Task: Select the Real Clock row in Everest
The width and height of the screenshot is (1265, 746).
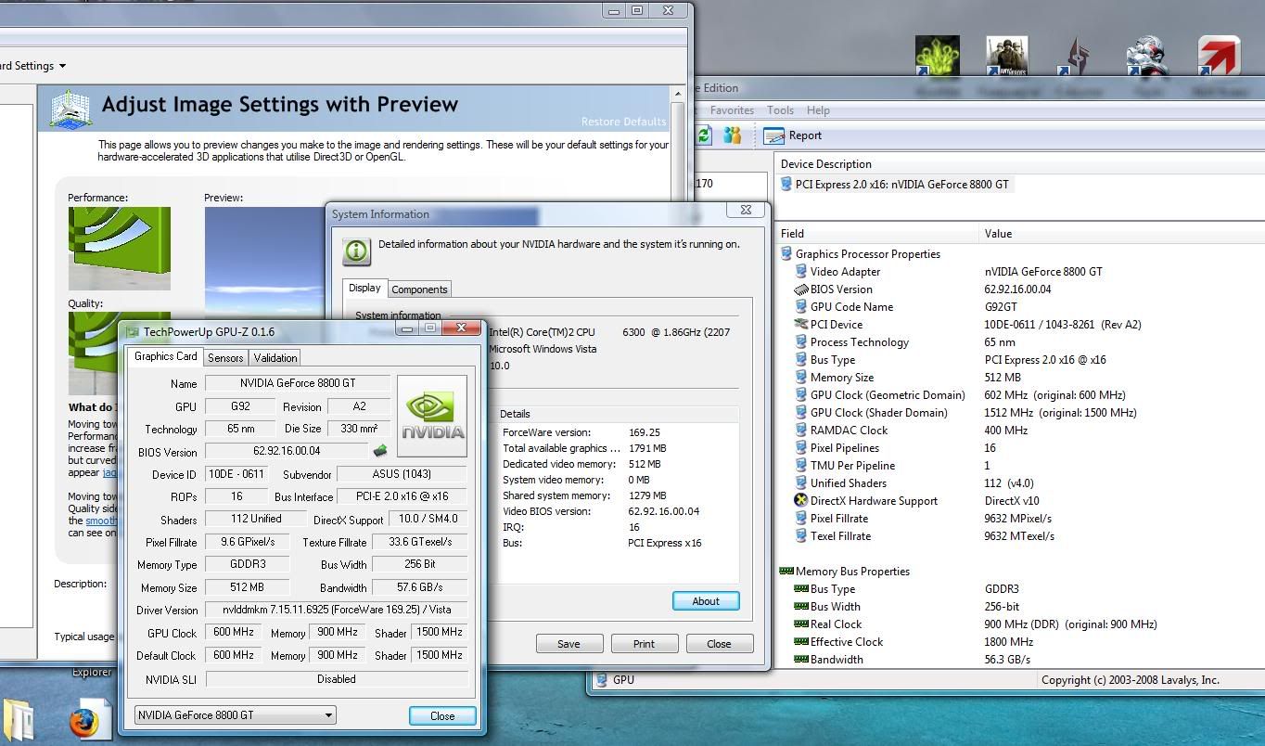Action: click(x=1020, y=624)
